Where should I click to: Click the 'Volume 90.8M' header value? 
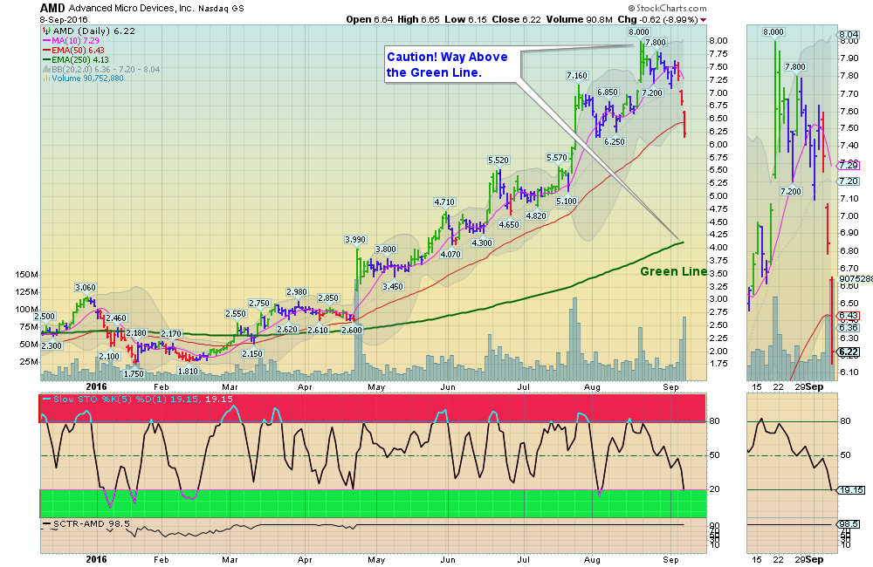[579, 19]
